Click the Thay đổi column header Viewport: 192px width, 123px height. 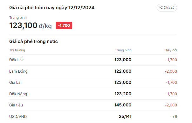(170, 50)
